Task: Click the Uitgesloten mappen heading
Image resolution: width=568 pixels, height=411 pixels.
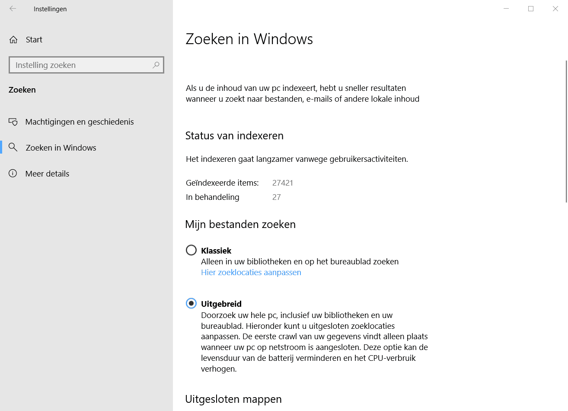Action: [x=233, y=399]
